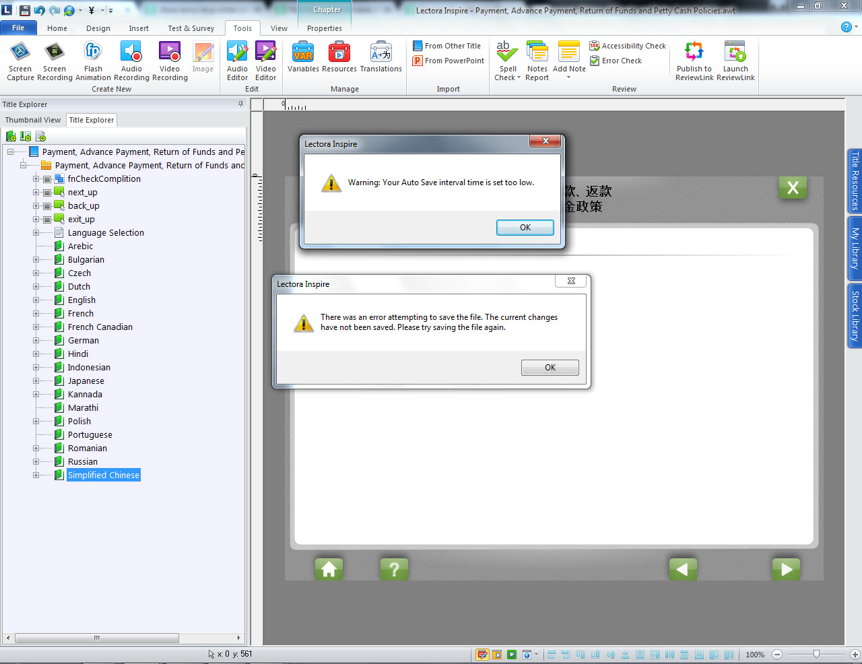Switch to the Design ribbon tab
The image size is (862, 664).
[x=98, y=28]
